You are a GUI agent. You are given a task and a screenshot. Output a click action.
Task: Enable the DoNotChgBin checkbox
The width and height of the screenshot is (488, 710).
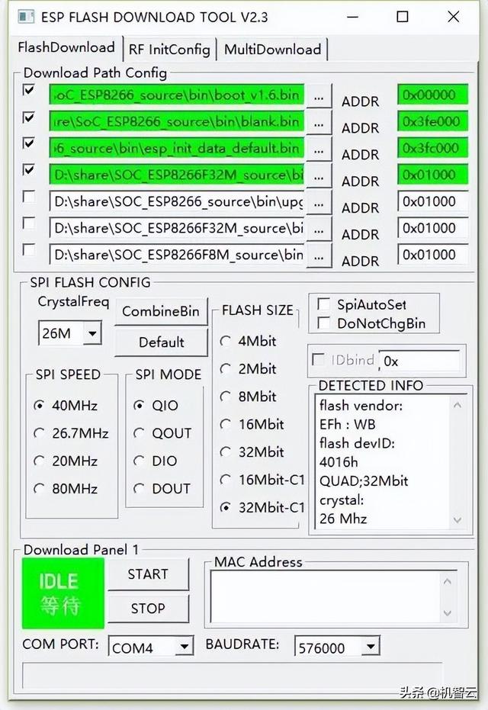click(x=323, y=323)
